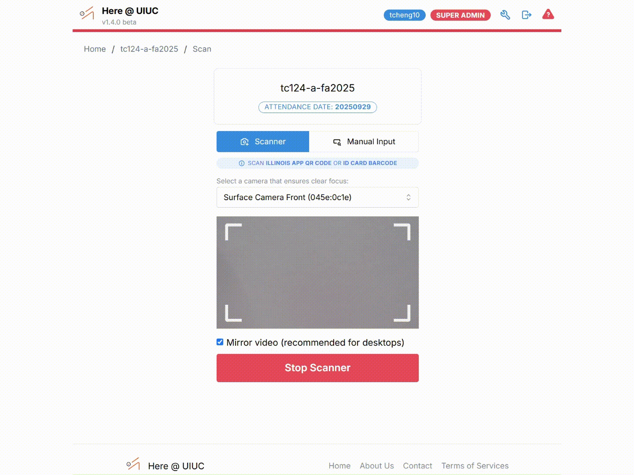Open the red warning triangle help icon
Viewport: 634px width, 475px height.
point(548,15)
